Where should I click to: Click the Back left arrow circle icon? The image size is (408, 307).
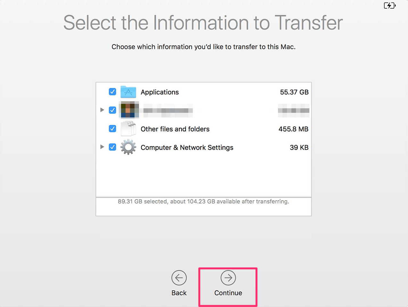(179, 278)
